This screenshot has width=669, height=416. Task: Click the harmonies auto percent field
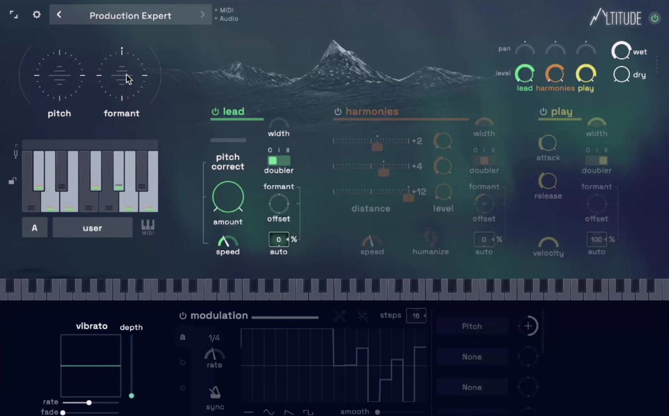tap(484, 239)
